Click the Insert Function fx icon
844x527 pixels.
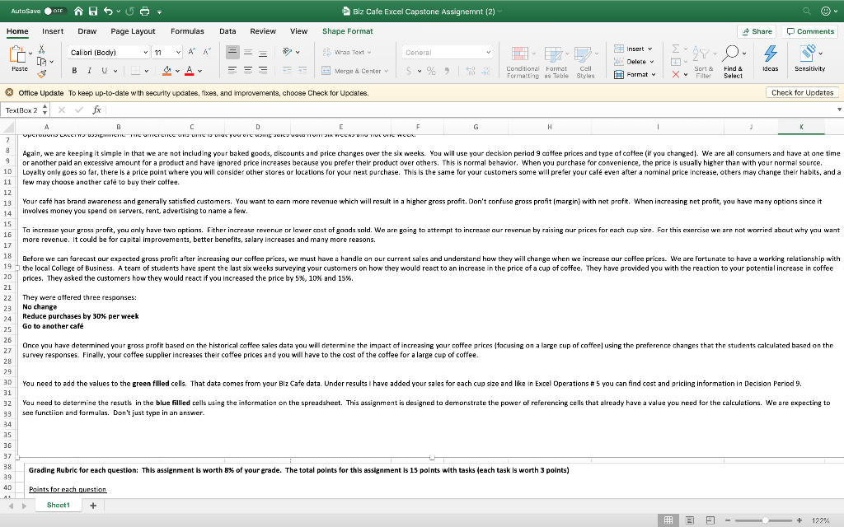97,110
